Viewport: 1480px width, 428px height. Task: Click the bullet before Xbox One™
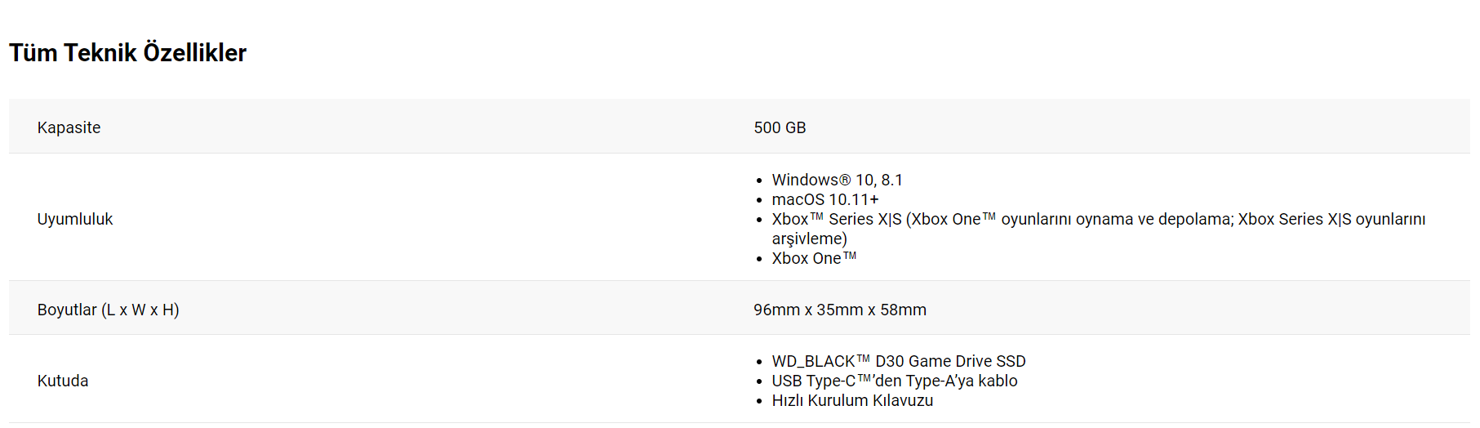tap(759, 259)
